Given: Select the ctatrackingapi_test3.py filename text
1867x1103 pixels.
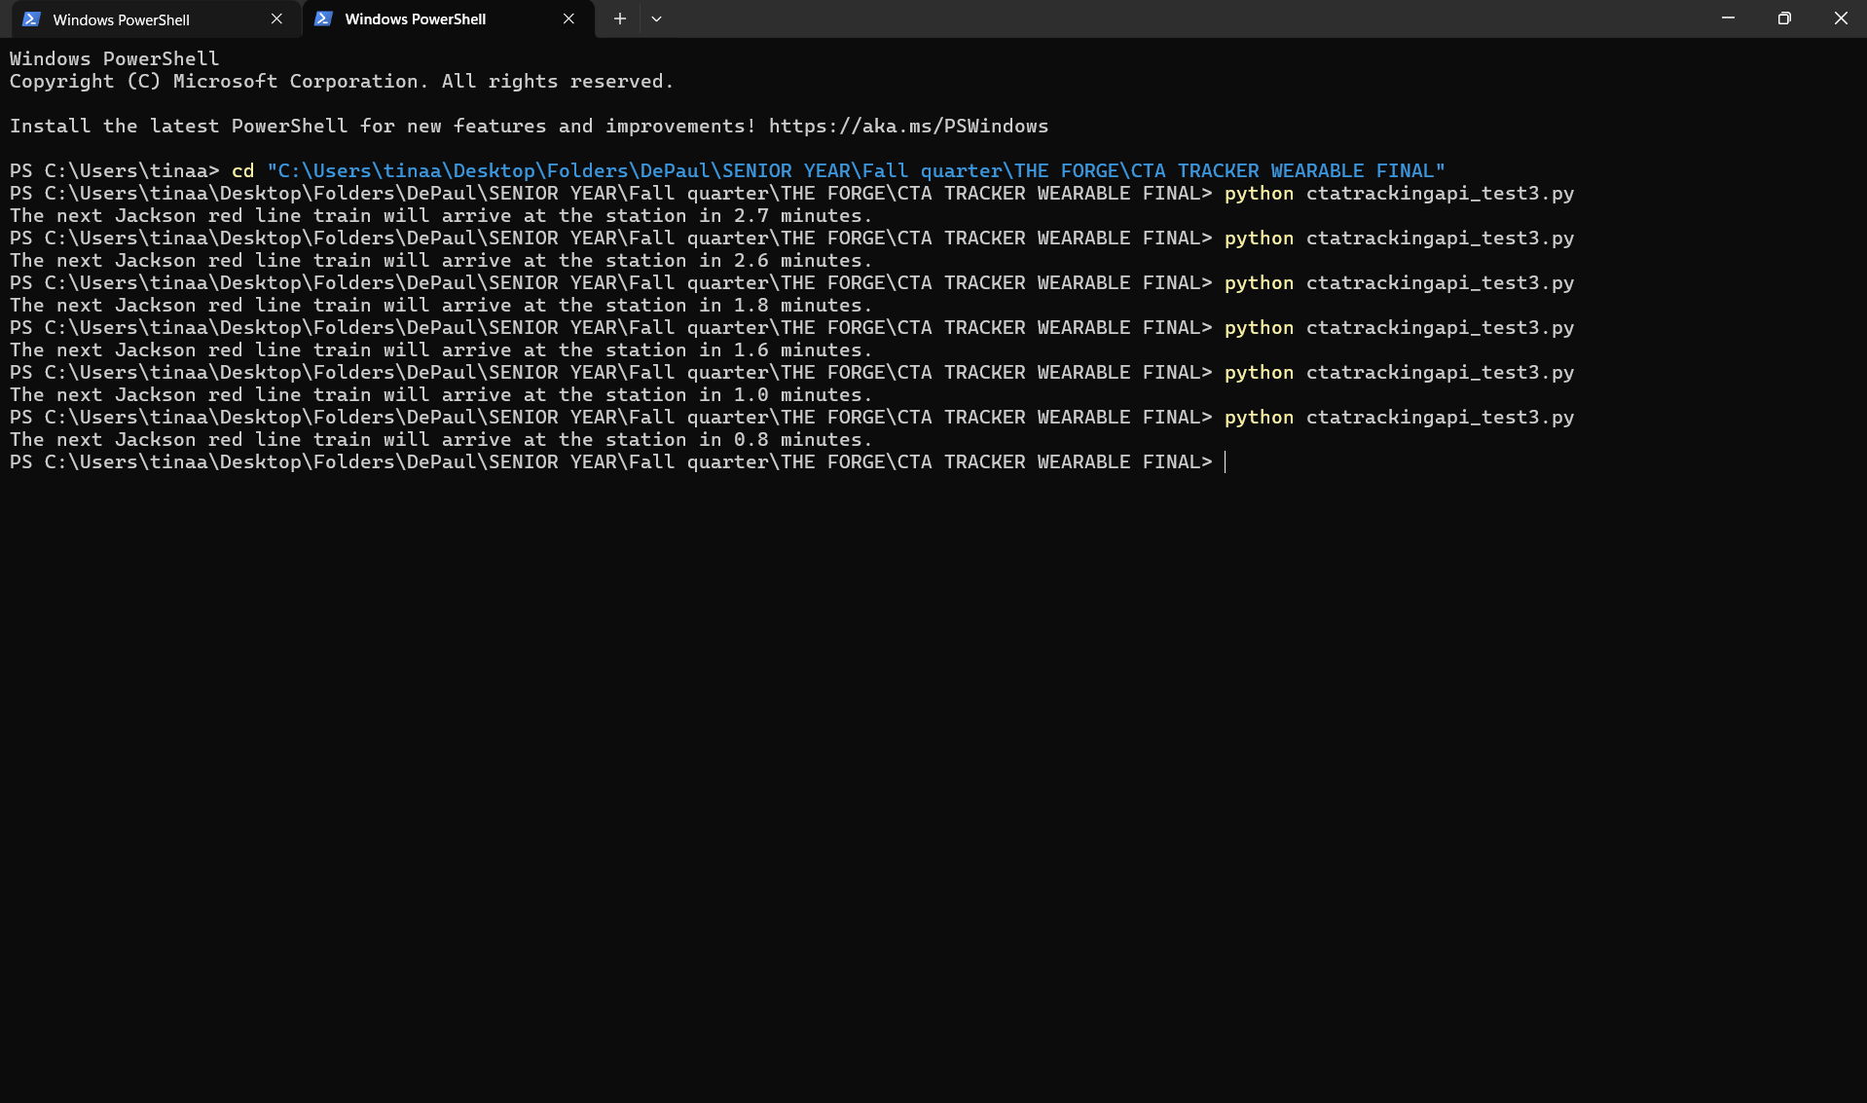Looking at the screenshot, I should click(1441, 417).
